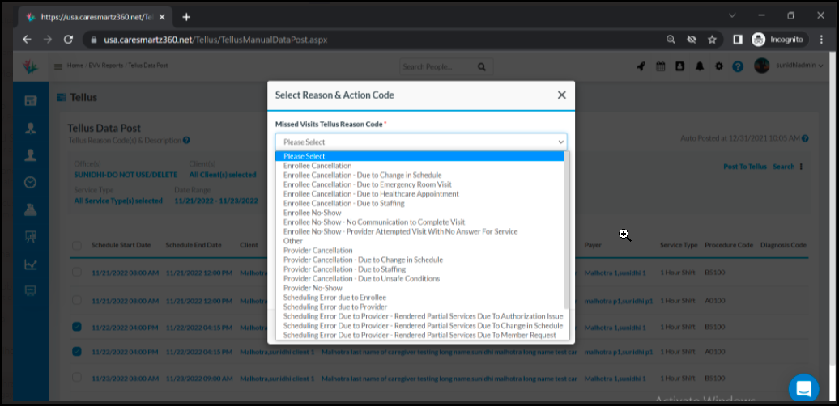
Task: Open the chat support bubble
Action: (803, 388)
